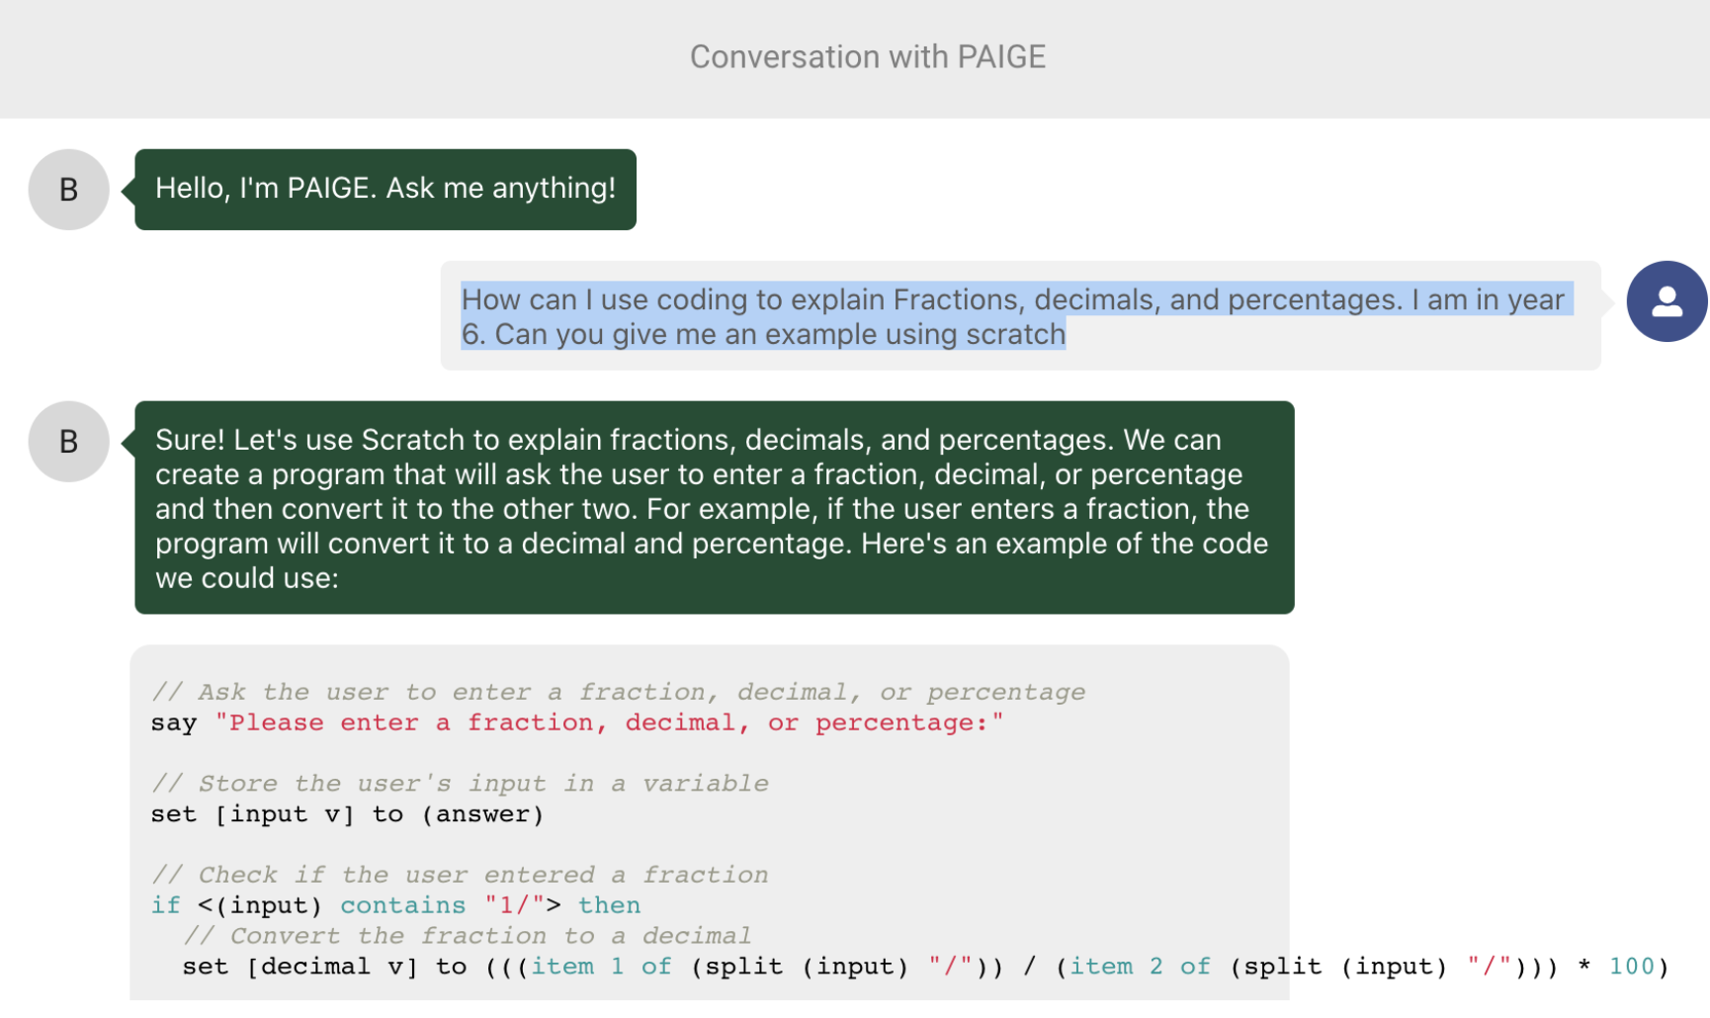Click the B avatar beside the greeting message
1710x1018 pixels.
click(68, 190)
